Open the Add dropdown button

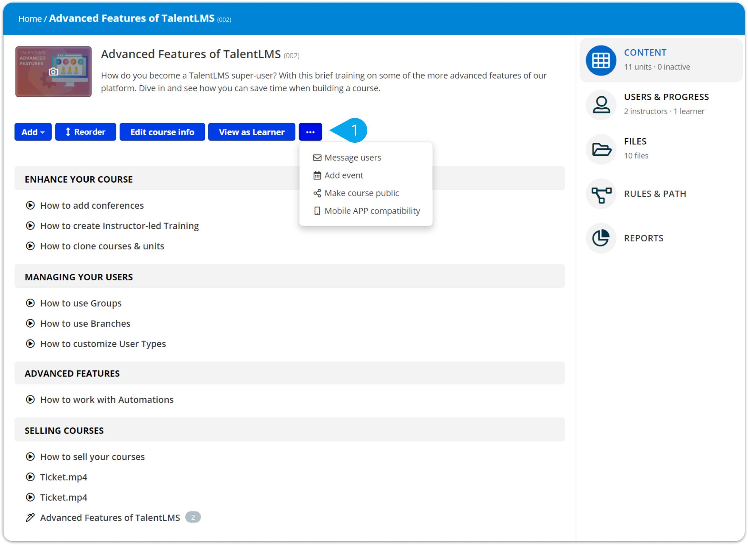click(33, 132)
